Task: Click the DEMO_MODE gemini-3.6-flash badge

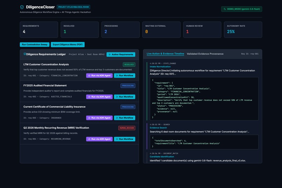Action: (x=241, y=9)
